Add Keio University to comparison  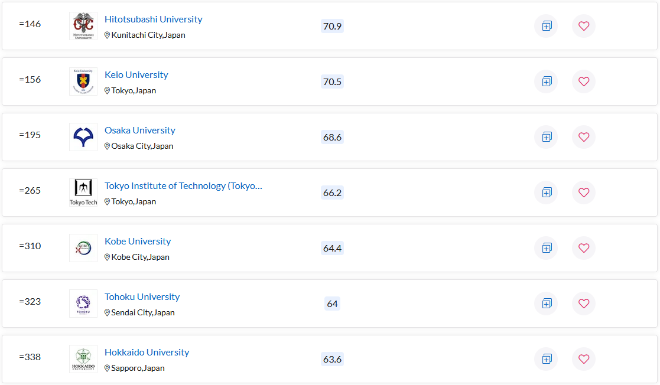point(546,81)
